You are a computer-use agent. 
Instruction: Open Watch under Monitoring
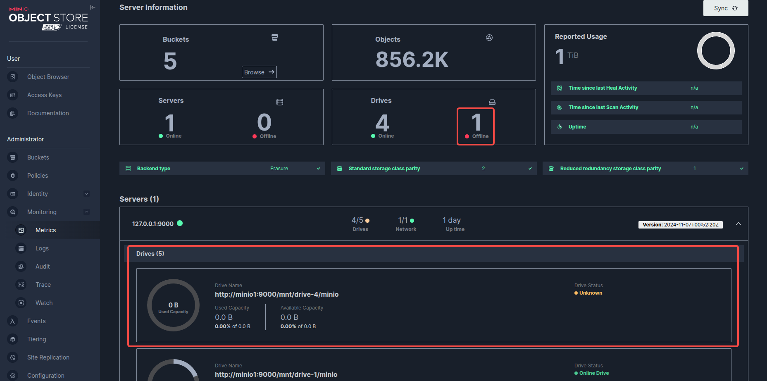click(x=44, y=303)
